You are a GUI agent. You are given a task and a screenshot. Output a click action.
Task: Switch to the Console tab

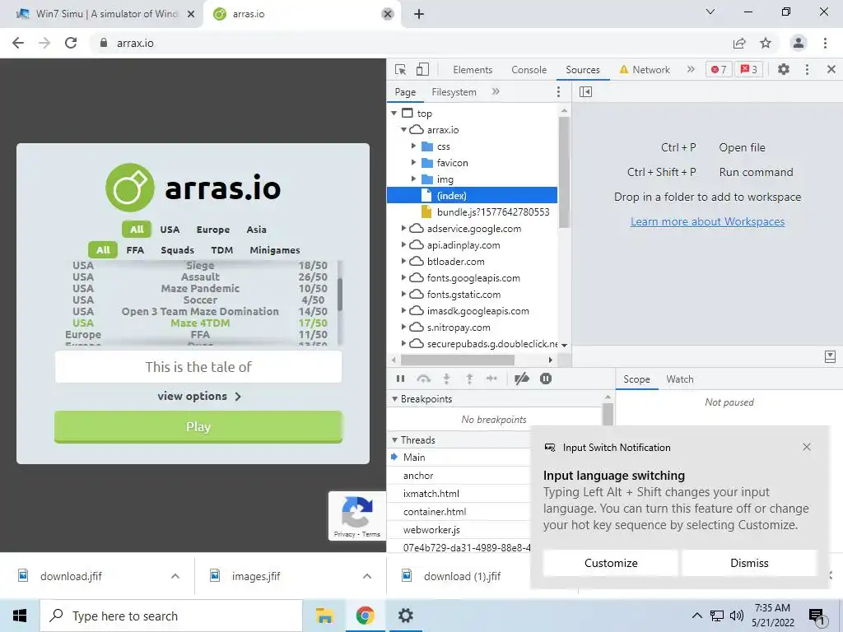pyautogui.click(x=529, y=70)
